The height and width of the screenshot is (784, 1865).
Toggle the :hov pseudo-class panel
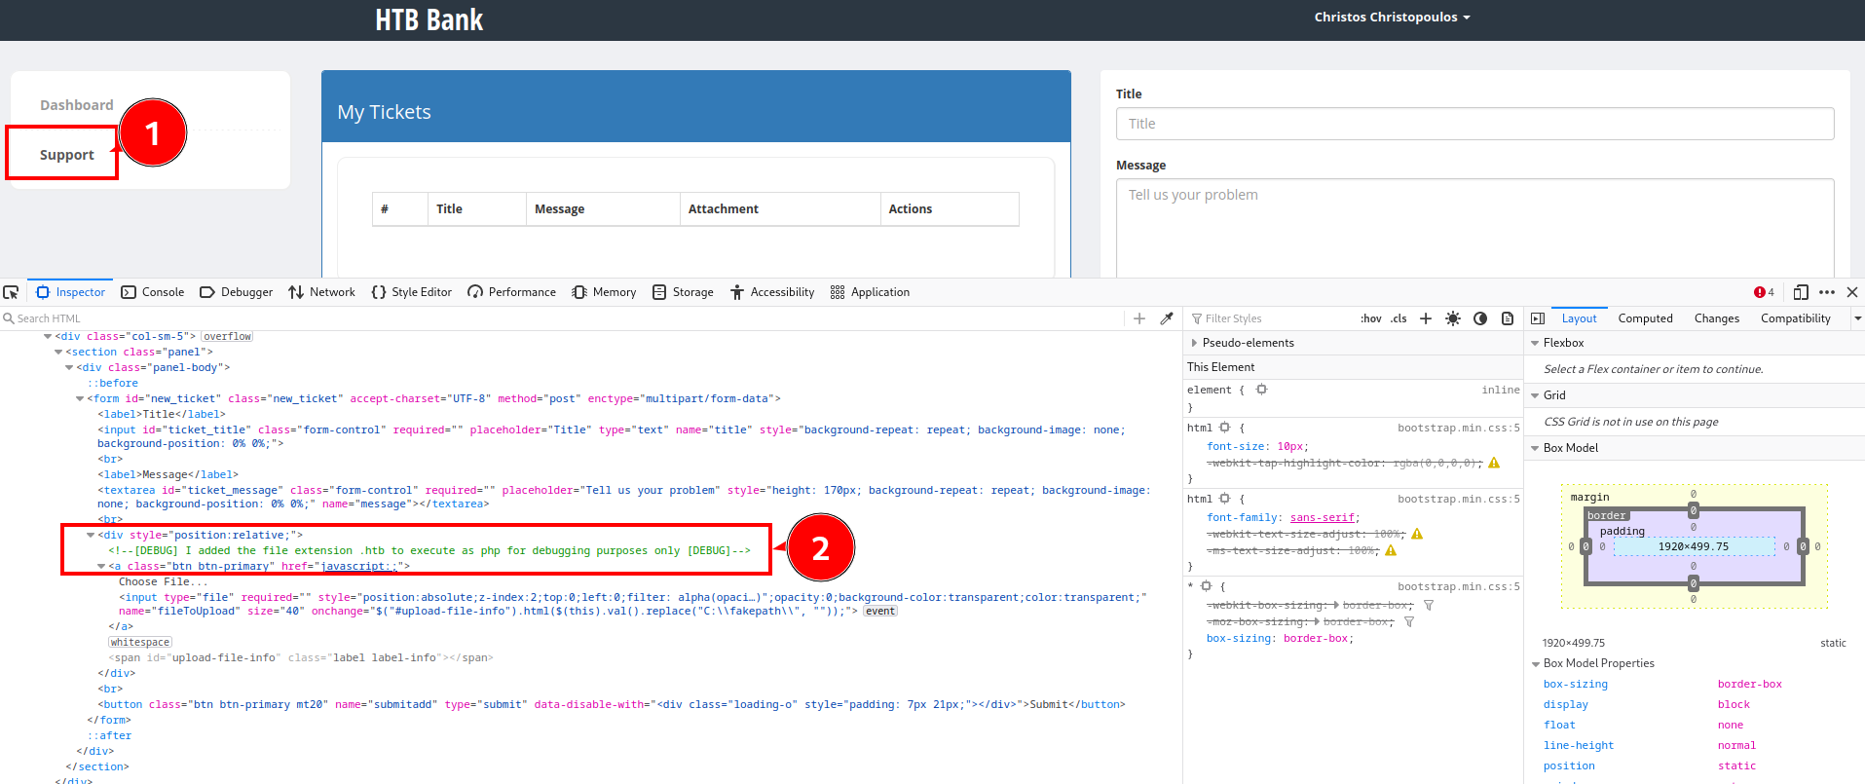click(1371, 318)
